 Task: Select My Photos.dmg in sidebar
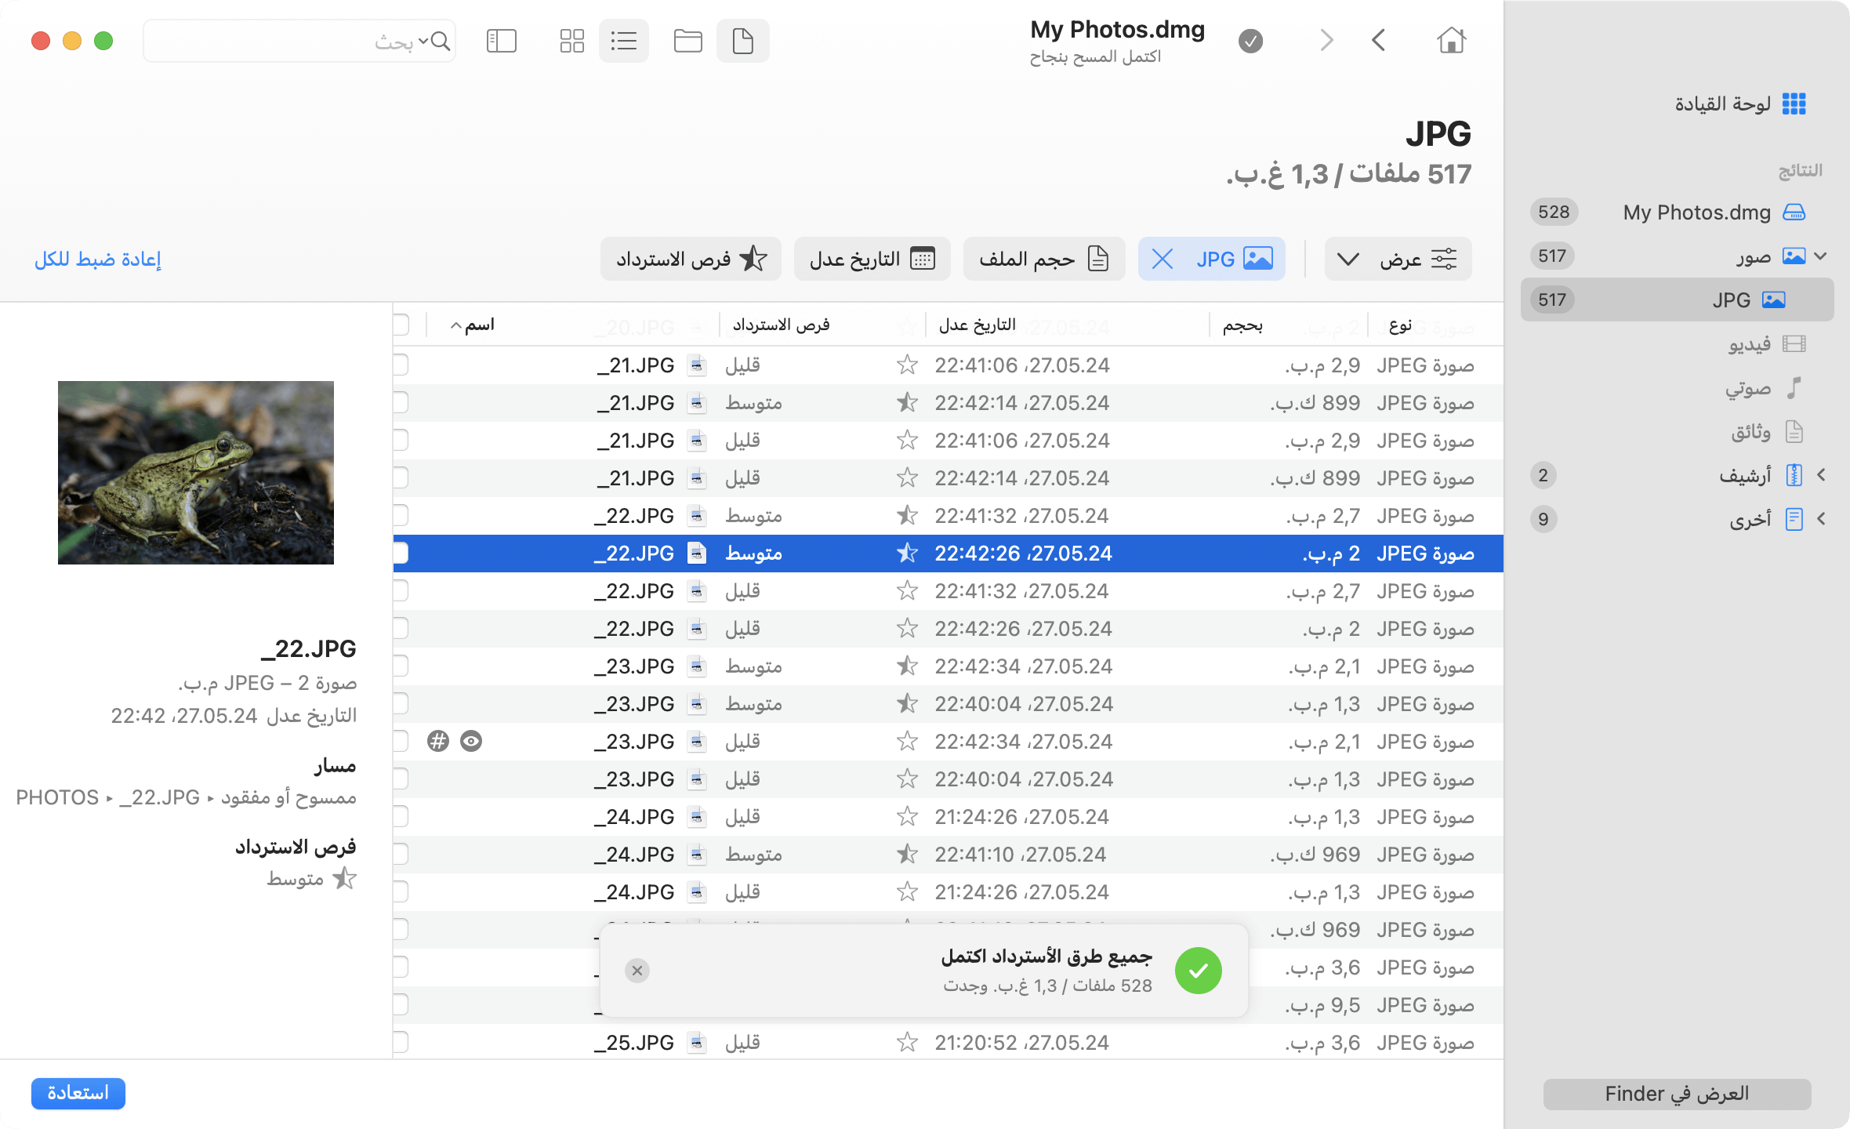click(x=1678, y=212)
